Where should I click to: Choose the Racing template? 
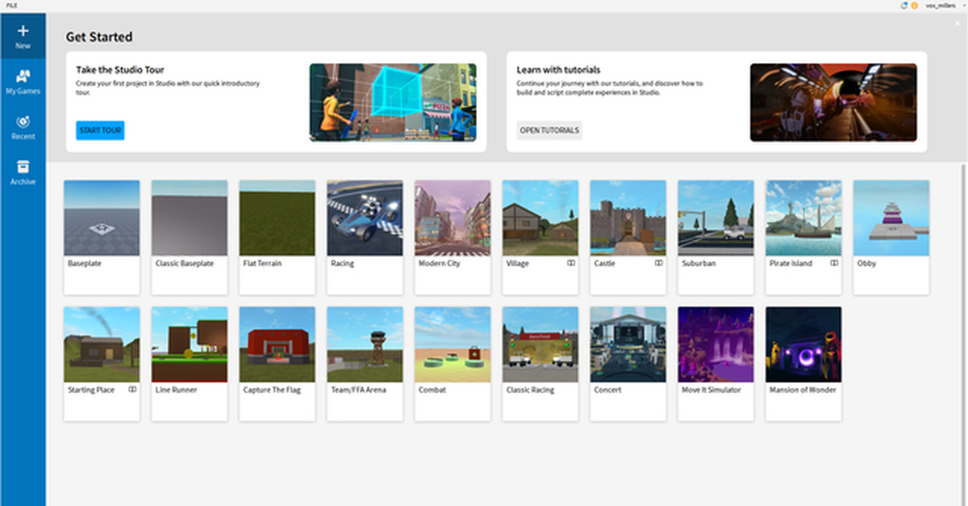(x=365, y=218)
